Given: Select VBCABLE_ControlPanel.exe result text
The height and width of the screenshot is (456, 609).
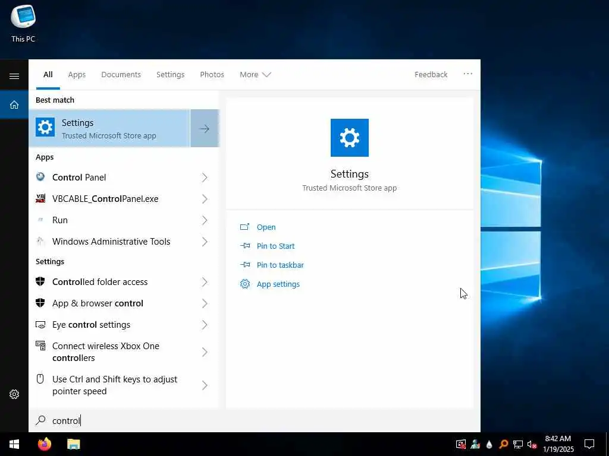Looking at the screenshot, I should pos(105,198).
